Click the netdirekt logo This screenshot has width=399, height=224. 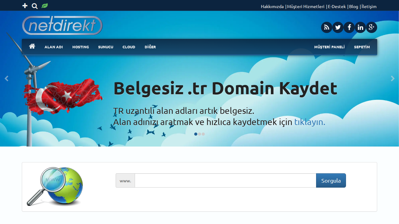62,25
